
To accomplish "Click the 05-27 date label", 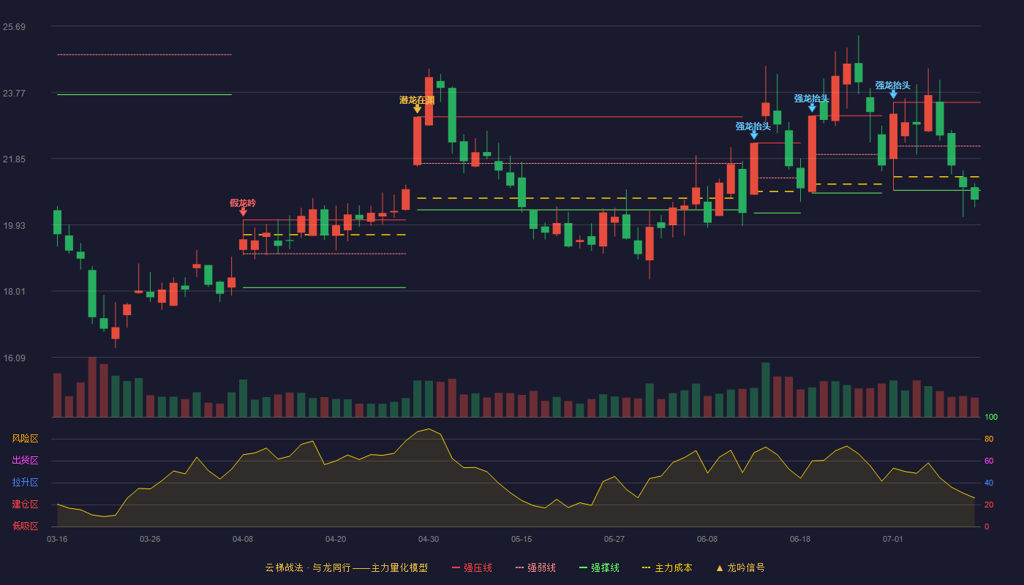I will (614, 539).
